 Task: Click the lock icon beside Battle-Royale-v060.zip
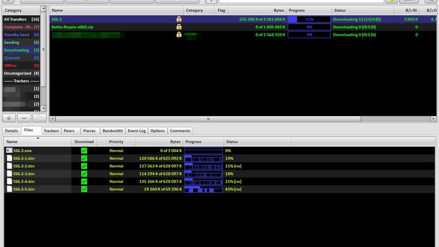[178, 27]
